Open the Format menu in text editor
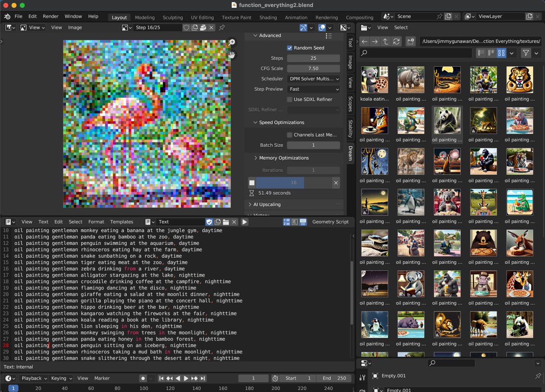This screenshot has width=545, height=392. [96, 222]
